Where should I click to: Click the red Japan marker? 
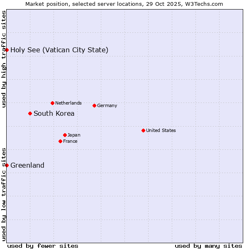tap(65, 135)
